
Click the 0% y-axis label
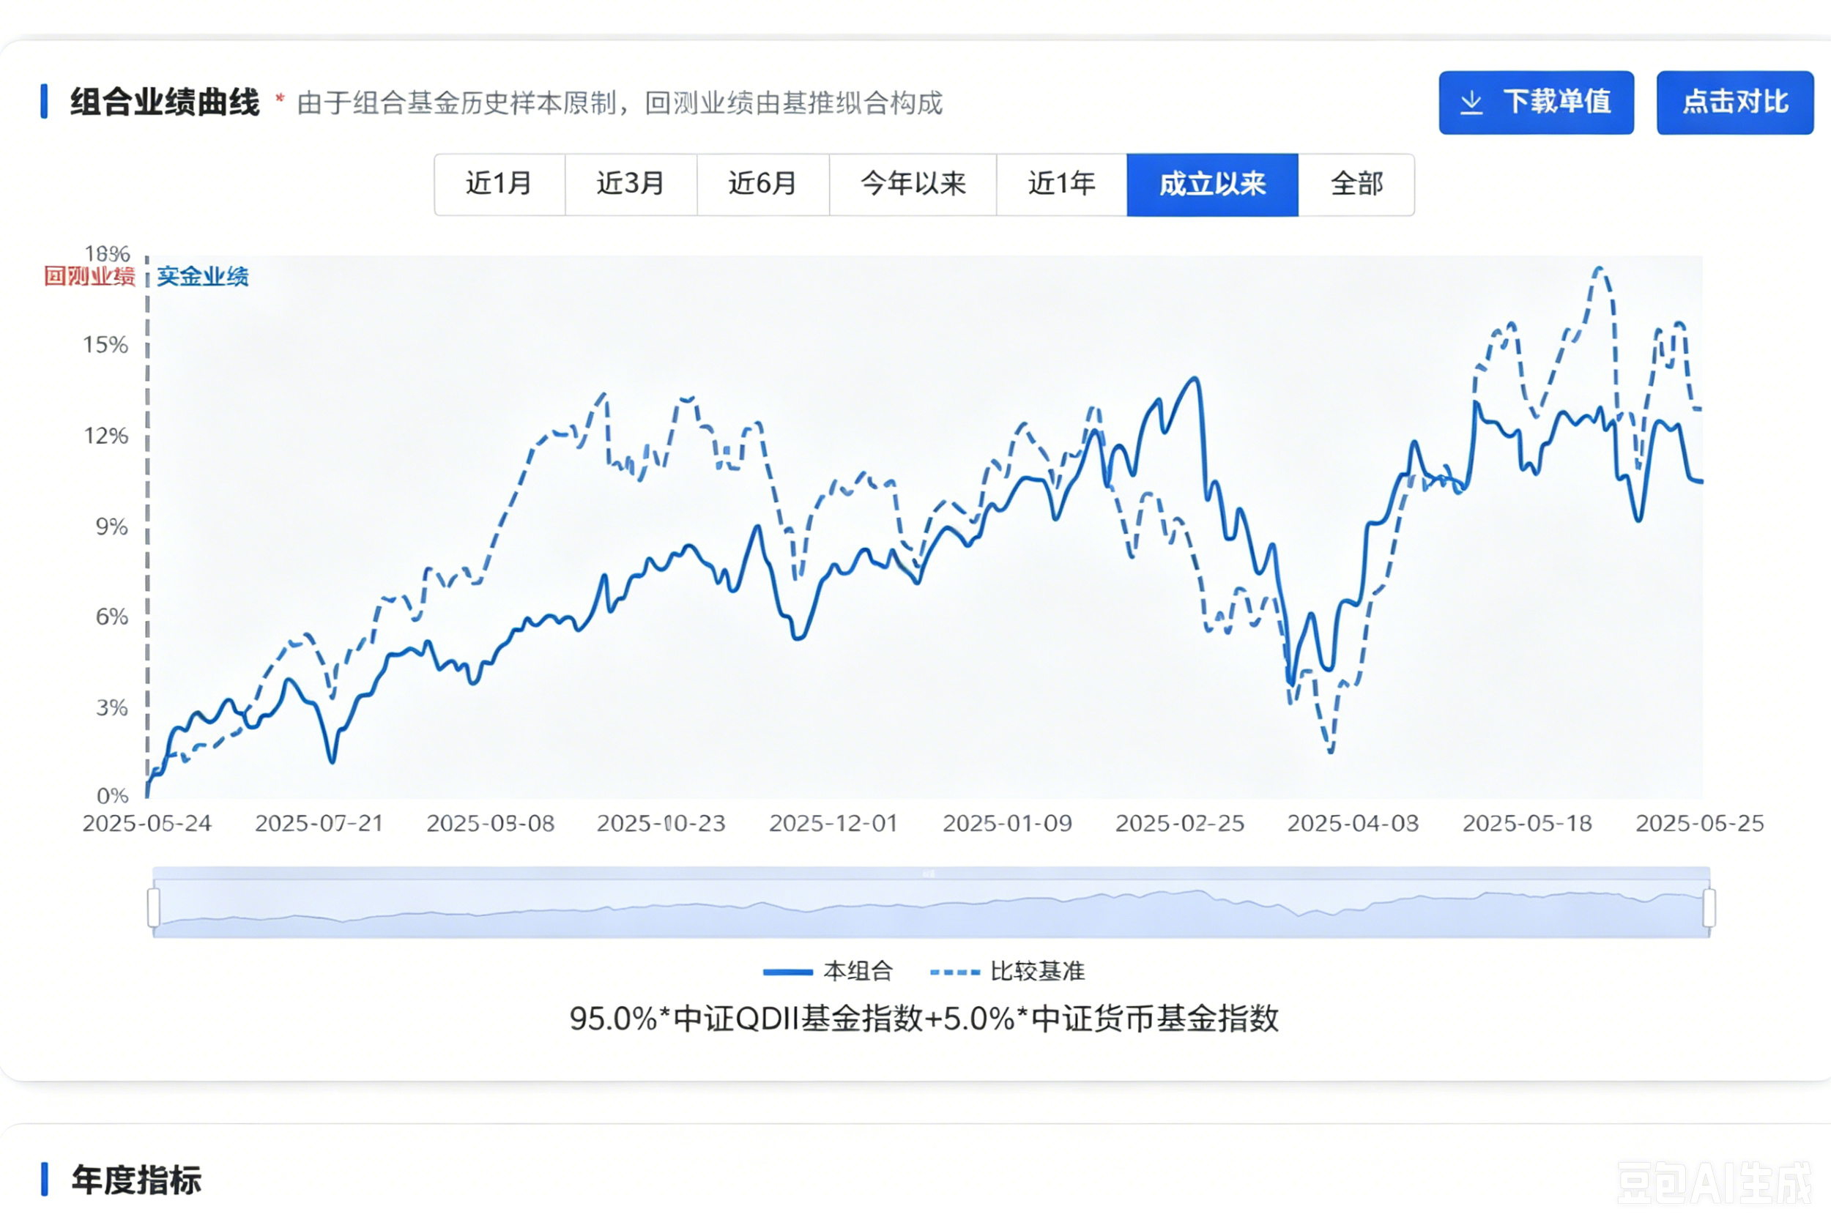pos(112,796)
